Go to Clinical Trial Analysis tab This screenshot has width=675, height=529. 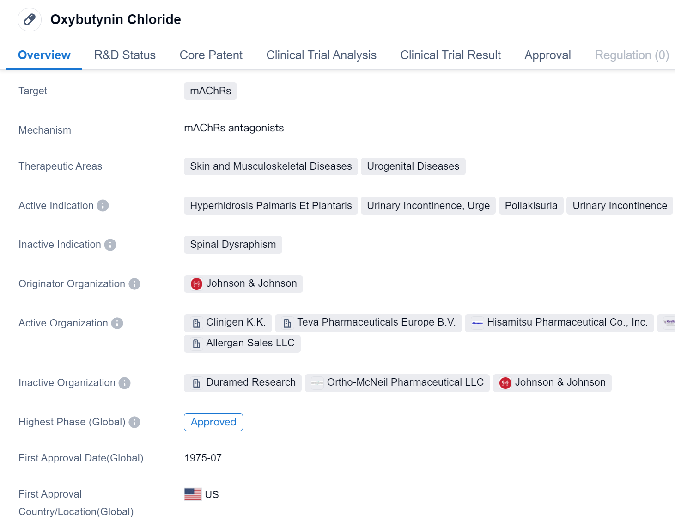click(321, 55)
